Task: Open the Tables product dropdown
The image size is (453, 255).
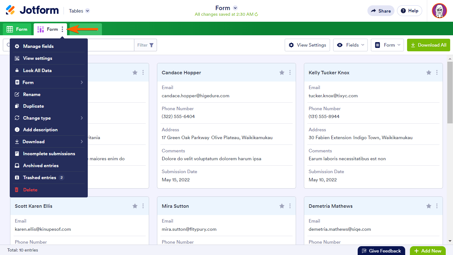Action: (79, 11)
